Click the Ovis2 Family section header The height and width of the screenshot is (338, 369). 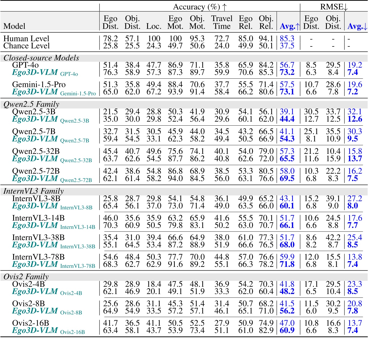click(x=26, y=277)
